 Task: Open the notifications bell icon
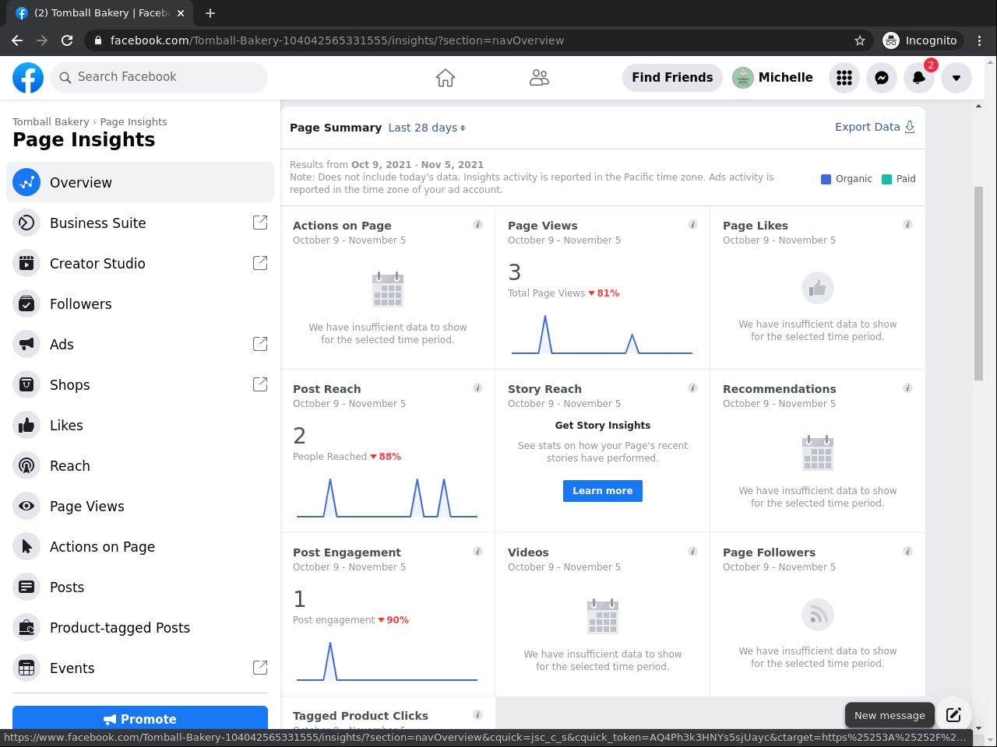click(x=919, y=78)
